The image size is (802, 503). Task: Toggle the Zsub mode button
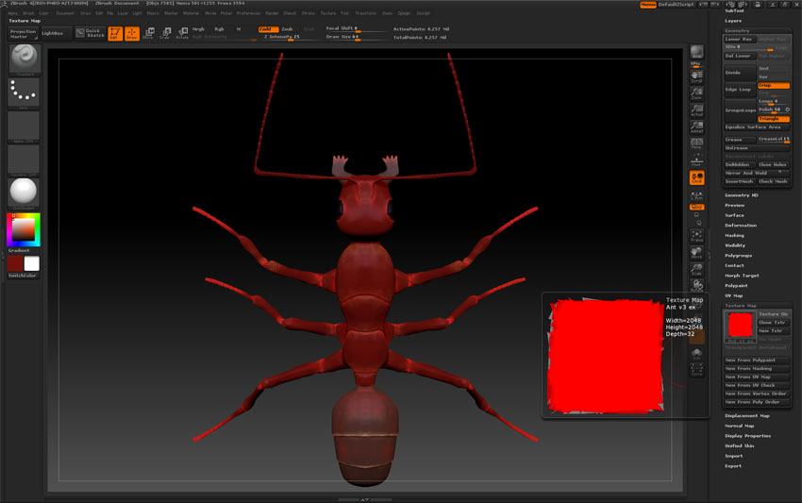[x=288, y=29]
